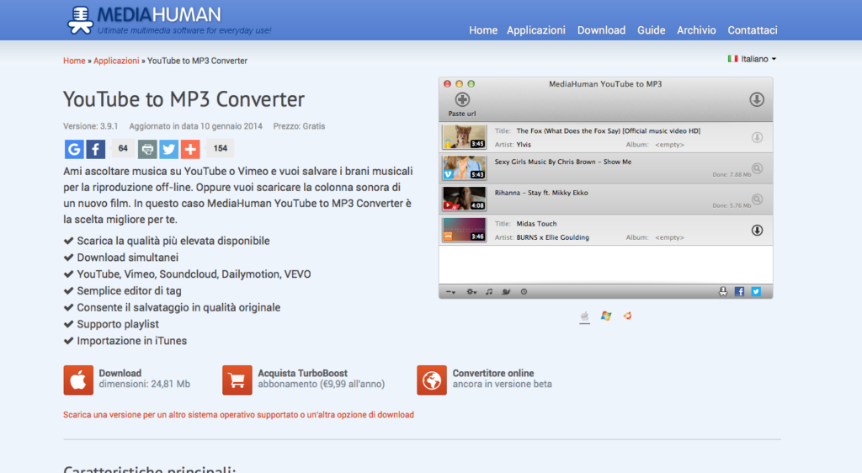Viewport: 862px width, 473px height.
Task: Click the Sexy Girls Vimeo thumbnail
Action: click(464, 167)
